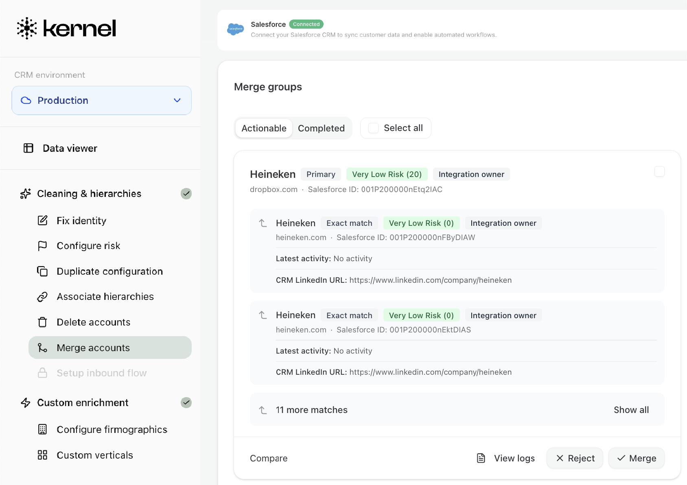Click the Merge groups heading

point(268,87)
